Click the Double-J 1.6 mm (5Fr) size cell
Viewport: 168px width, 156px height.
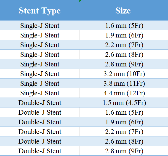click(124, 112)
